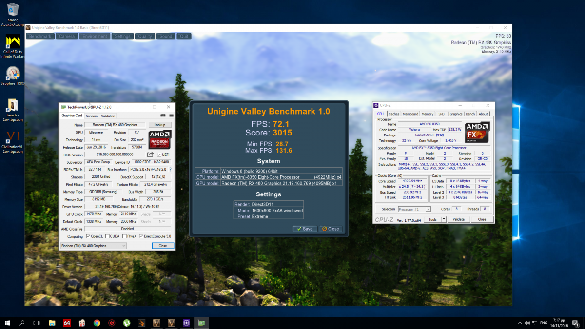Open the Civilization VI shortcut desktop icon
Screen dimensions: 585x329
[13, 142]
